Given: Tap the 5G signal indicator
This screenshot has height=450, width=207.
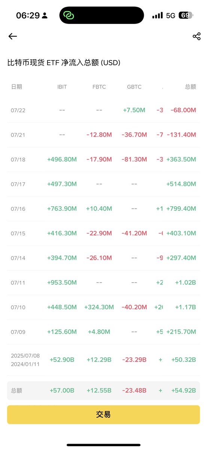Looking at the screenshot, I should pyautogui.click(x=171, y=15).
